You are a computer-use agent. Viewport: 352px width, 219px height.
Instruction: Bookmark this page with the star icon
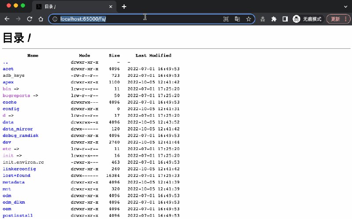[x=249, y=19]
